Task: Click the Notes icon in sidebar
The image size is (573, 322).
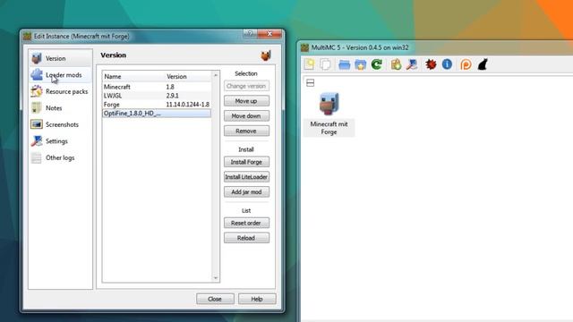Action: [37, 107]
